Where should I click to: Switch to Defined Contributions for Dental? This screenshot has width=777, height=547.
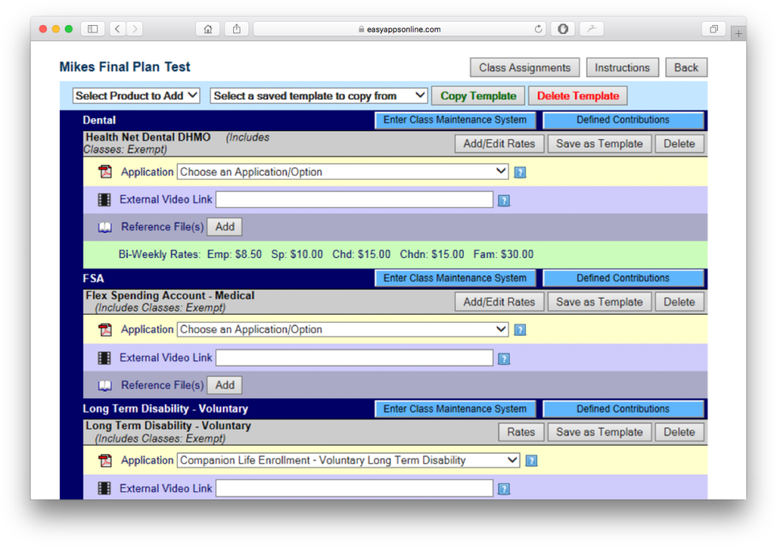[622, 119]
